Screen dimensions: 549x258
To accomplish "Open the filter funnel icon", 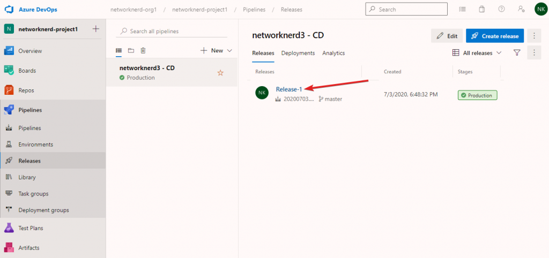I will (517, 52).
